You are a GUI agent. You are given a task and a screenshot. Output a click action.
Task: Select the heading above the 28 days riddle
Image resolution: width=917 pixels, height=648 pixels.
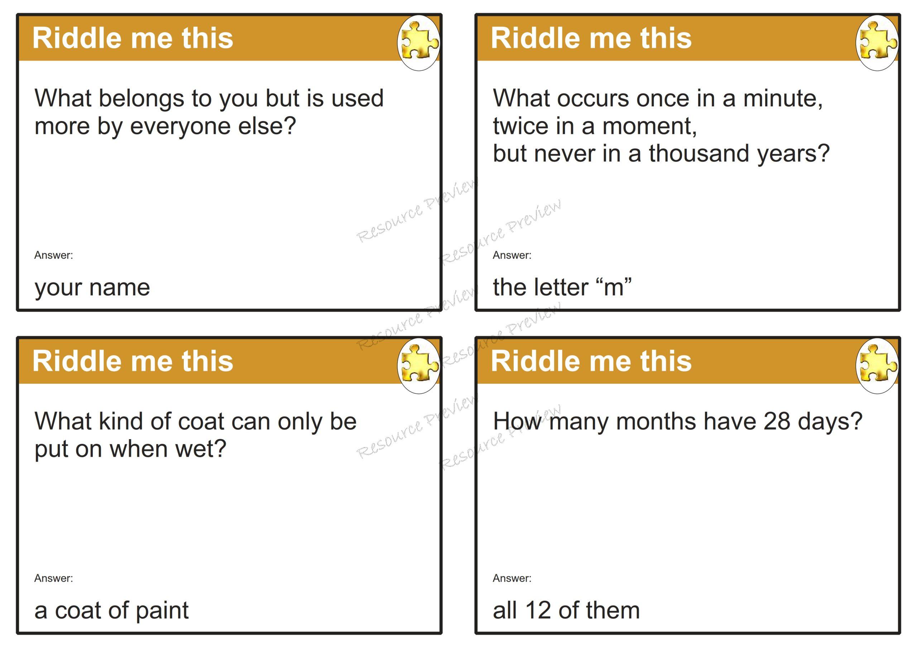[x=591, y=361]
